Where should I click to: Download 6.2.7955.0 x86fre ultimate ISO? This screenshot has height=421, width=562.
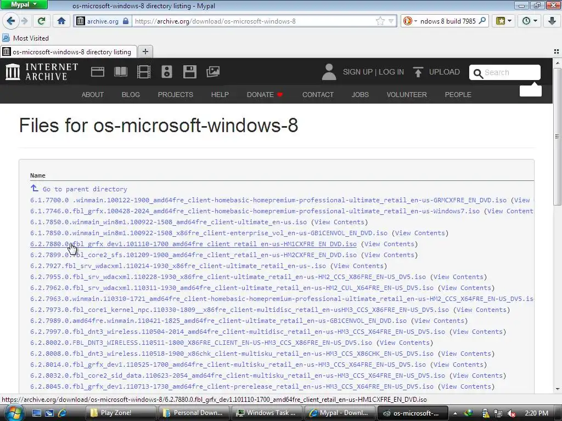228,277
